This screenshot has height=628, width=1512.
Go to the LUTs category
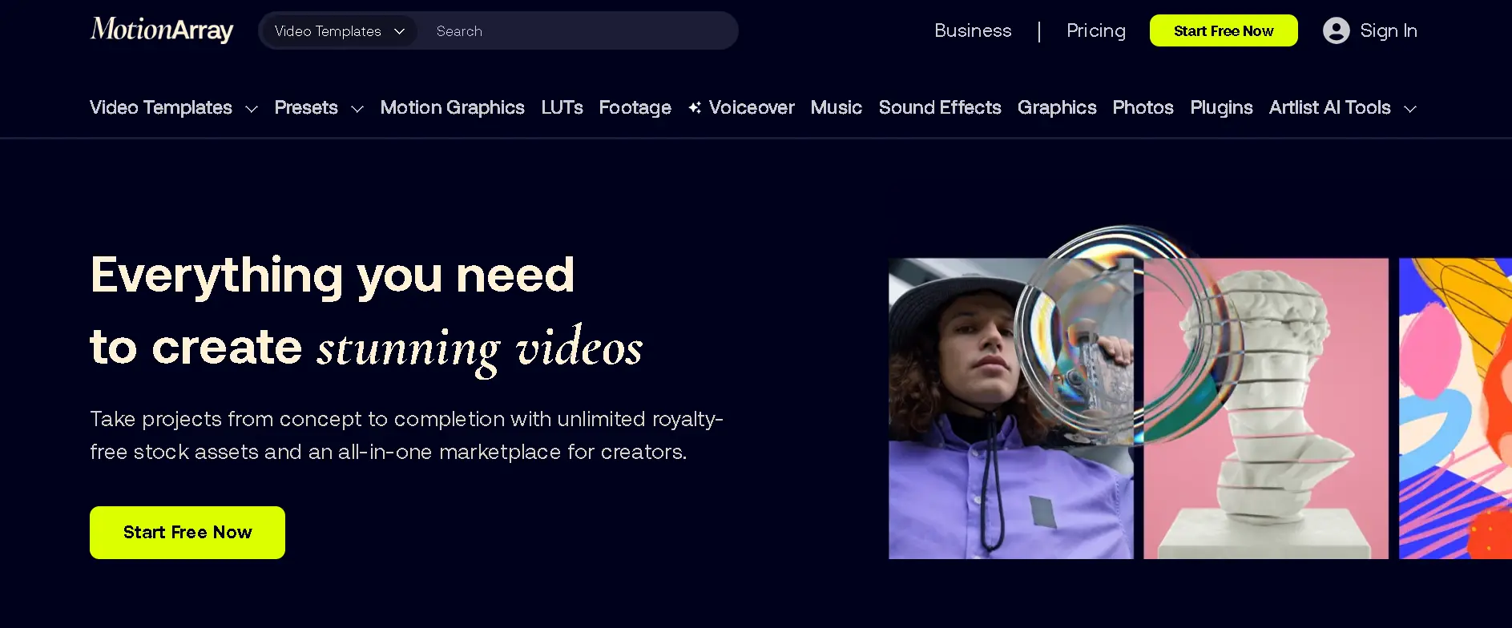tap(562, 108)
